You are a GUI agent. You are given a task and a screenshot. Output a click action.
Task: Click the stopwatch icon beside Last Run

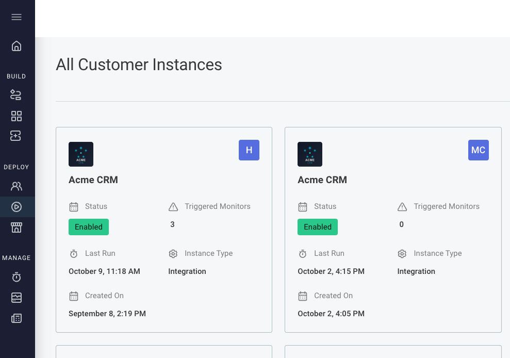(73, 253)
